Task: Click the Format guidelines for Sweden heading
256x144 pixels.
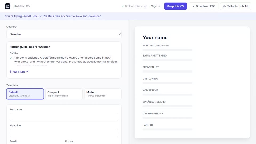Action: click(30, 47)
